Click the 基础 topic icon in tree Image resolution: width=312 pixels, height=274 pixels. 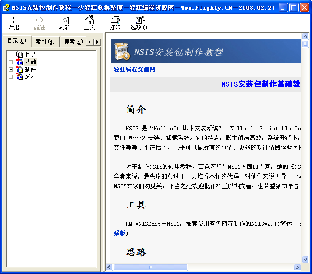click(x=19, y=62)
